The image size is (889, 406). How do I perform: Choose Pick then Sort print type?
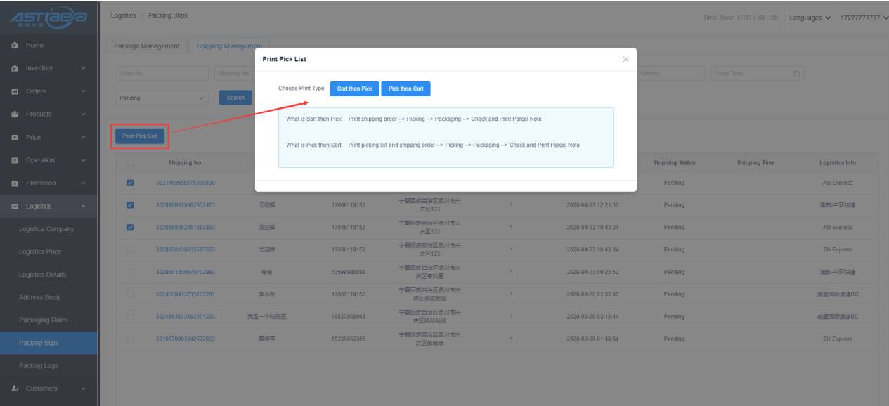(405, 89)
